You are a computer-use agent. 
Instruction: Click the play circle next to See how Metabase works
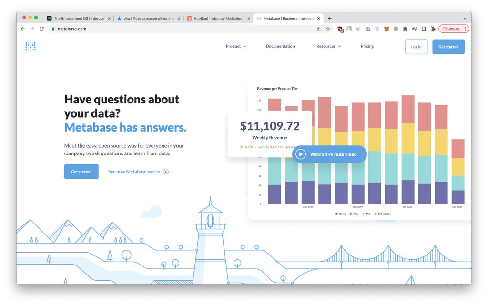coord(166,172)
